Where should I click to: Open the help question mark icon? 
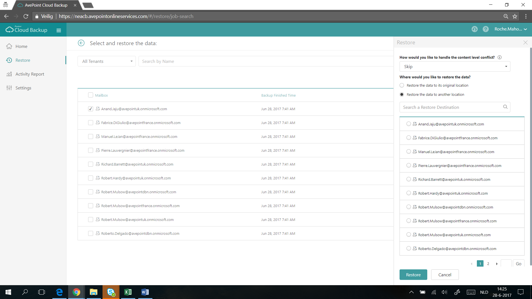click(x=485, y=29)
